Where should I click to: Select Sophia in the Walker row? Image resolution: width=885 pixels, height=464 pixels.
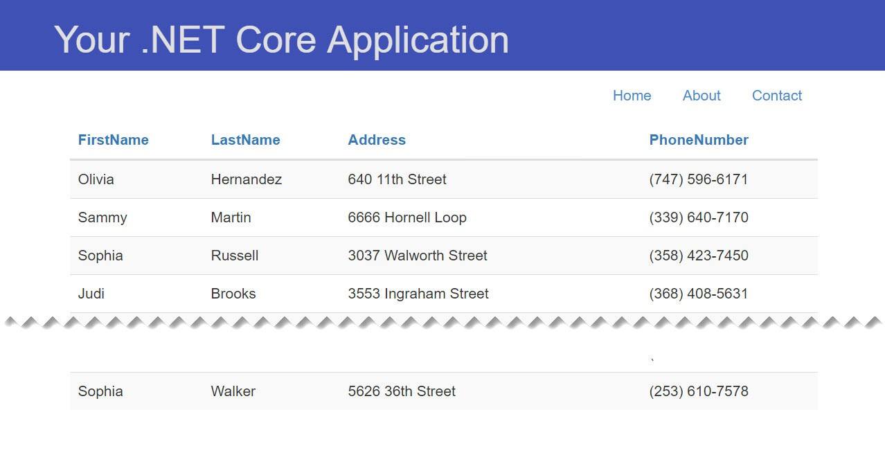[x=100, y=391]
